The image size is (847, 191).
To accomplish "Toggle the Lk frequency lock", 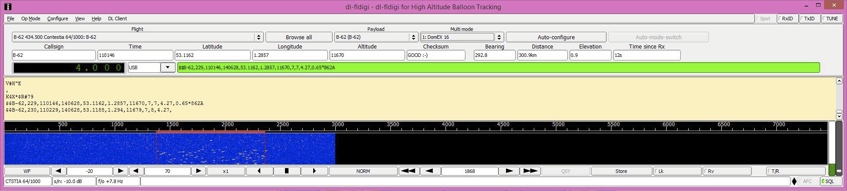I will [x=677, y=171].
